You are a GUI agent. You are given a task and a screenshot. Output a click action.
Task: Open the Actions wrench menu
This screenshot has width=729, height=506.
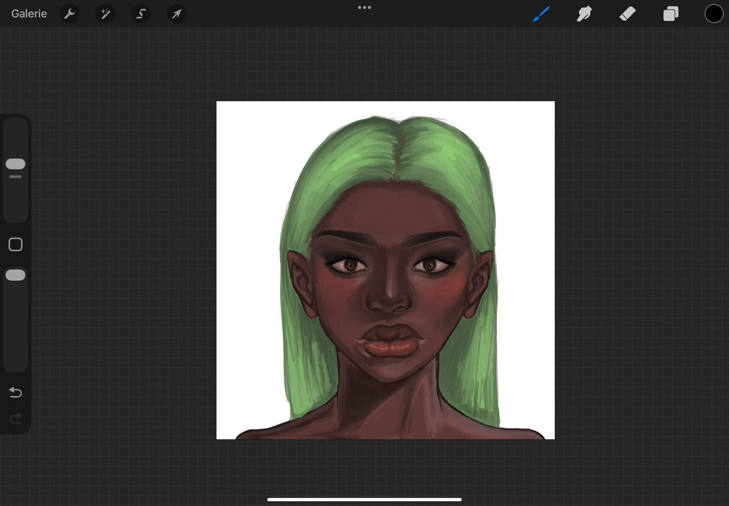click(70, 13)
